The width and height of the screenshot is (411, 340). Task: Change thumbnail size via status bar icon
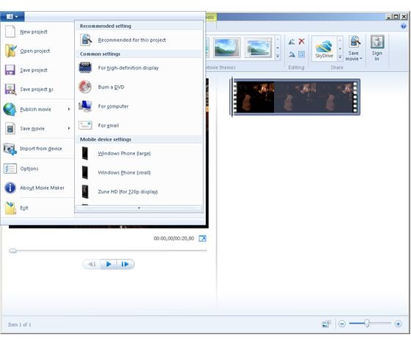[x=326, y=324]
